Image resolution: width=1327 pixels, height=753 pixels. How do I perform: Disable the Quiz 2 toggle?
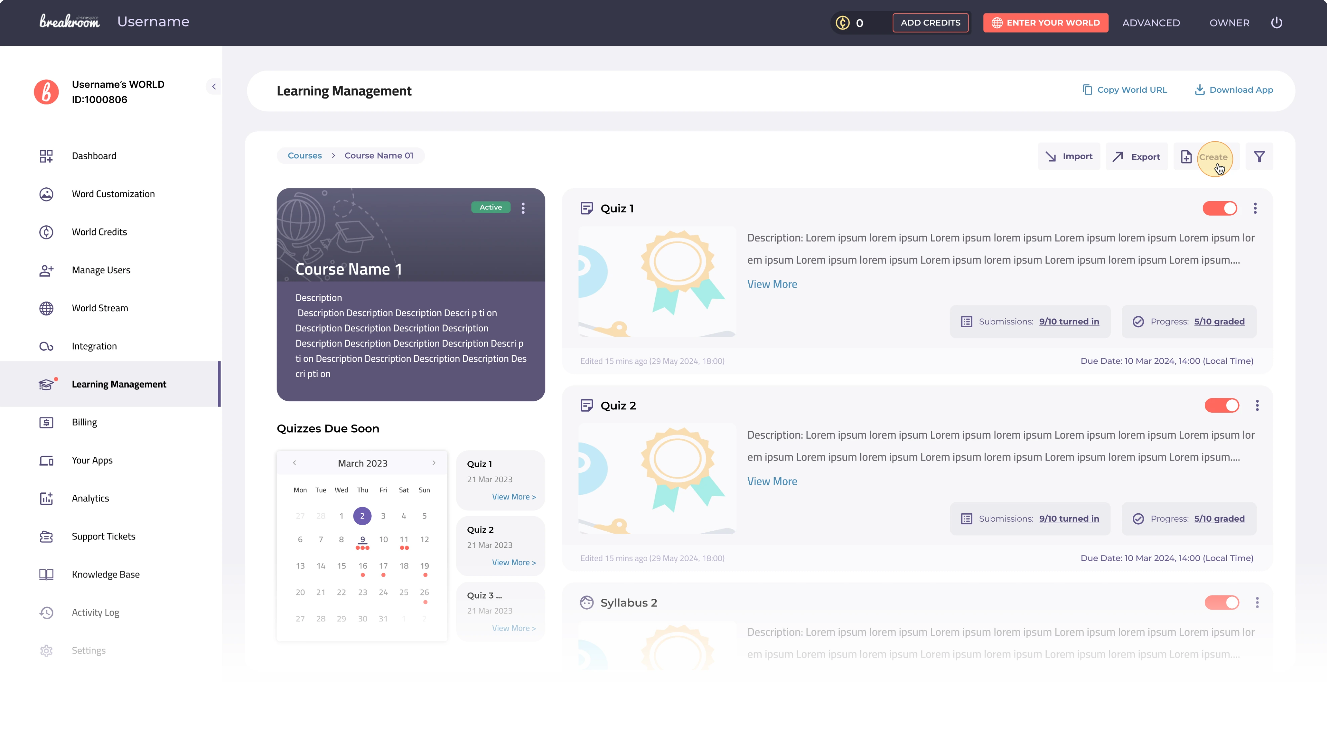[1222, 405]
